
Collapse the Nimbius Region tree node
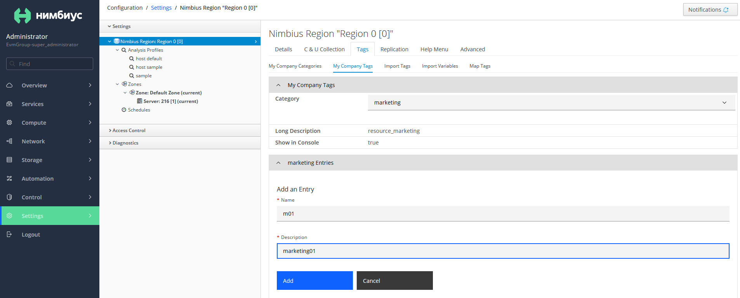click(x=109, y=41)
